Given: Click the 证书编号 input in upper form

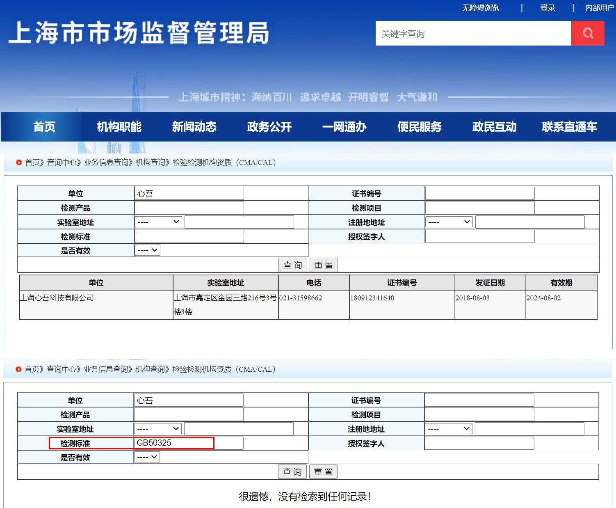Looking at the screenshot, I should click(x=480, y=193).
